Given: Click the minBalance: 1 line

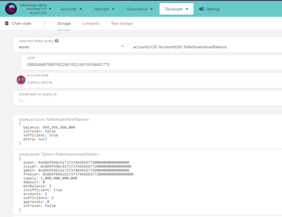Looking at the screenshot, I should (37, 186).
